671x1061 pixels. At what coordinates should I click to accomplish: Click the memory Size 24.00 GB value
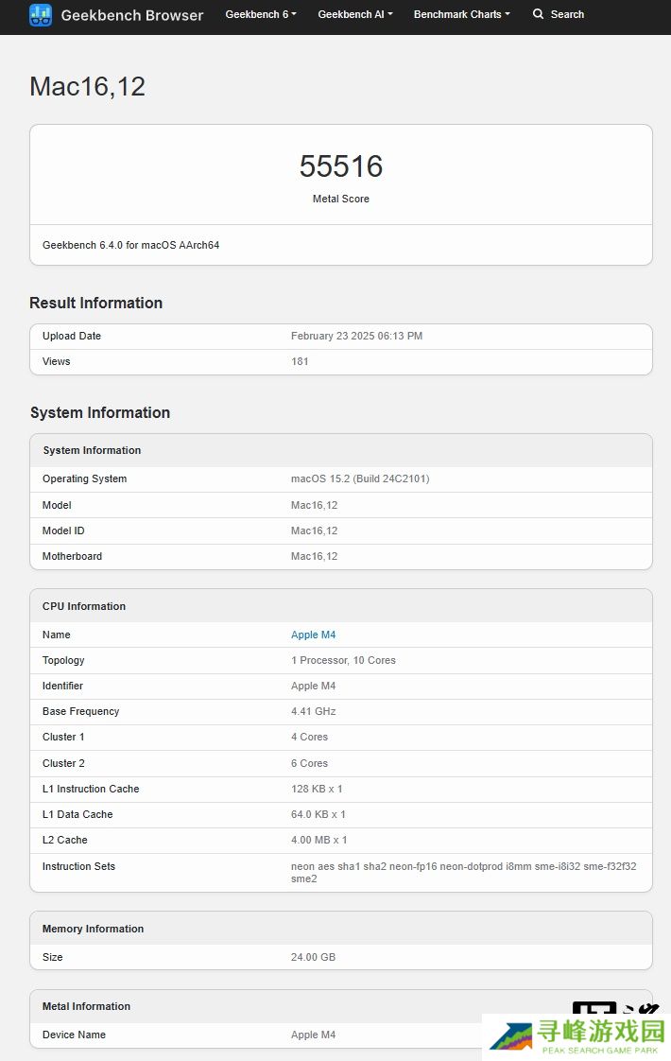pyautogui.click(x=313, y=957)
